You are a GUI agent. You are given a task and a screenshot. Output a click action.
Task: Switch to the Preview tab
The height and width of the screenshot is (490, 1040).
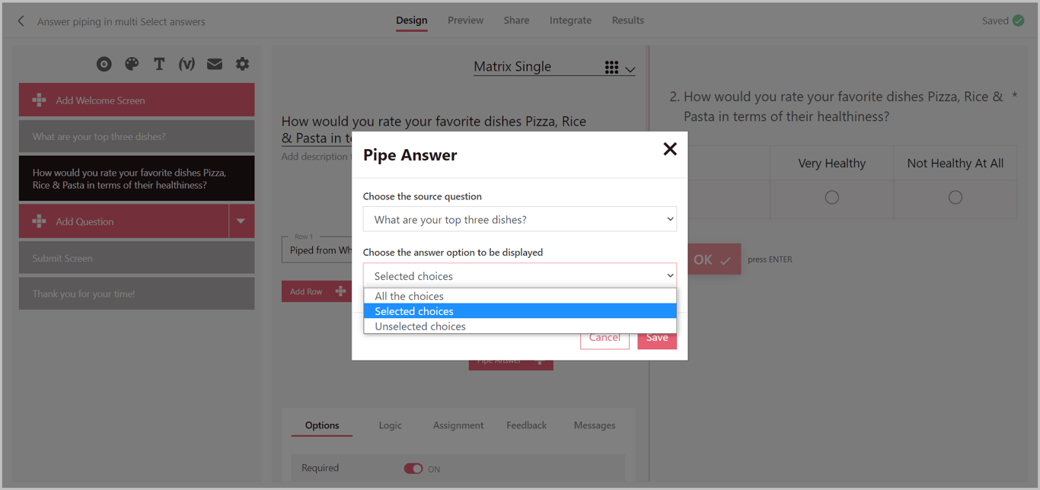tap(465, 21)
